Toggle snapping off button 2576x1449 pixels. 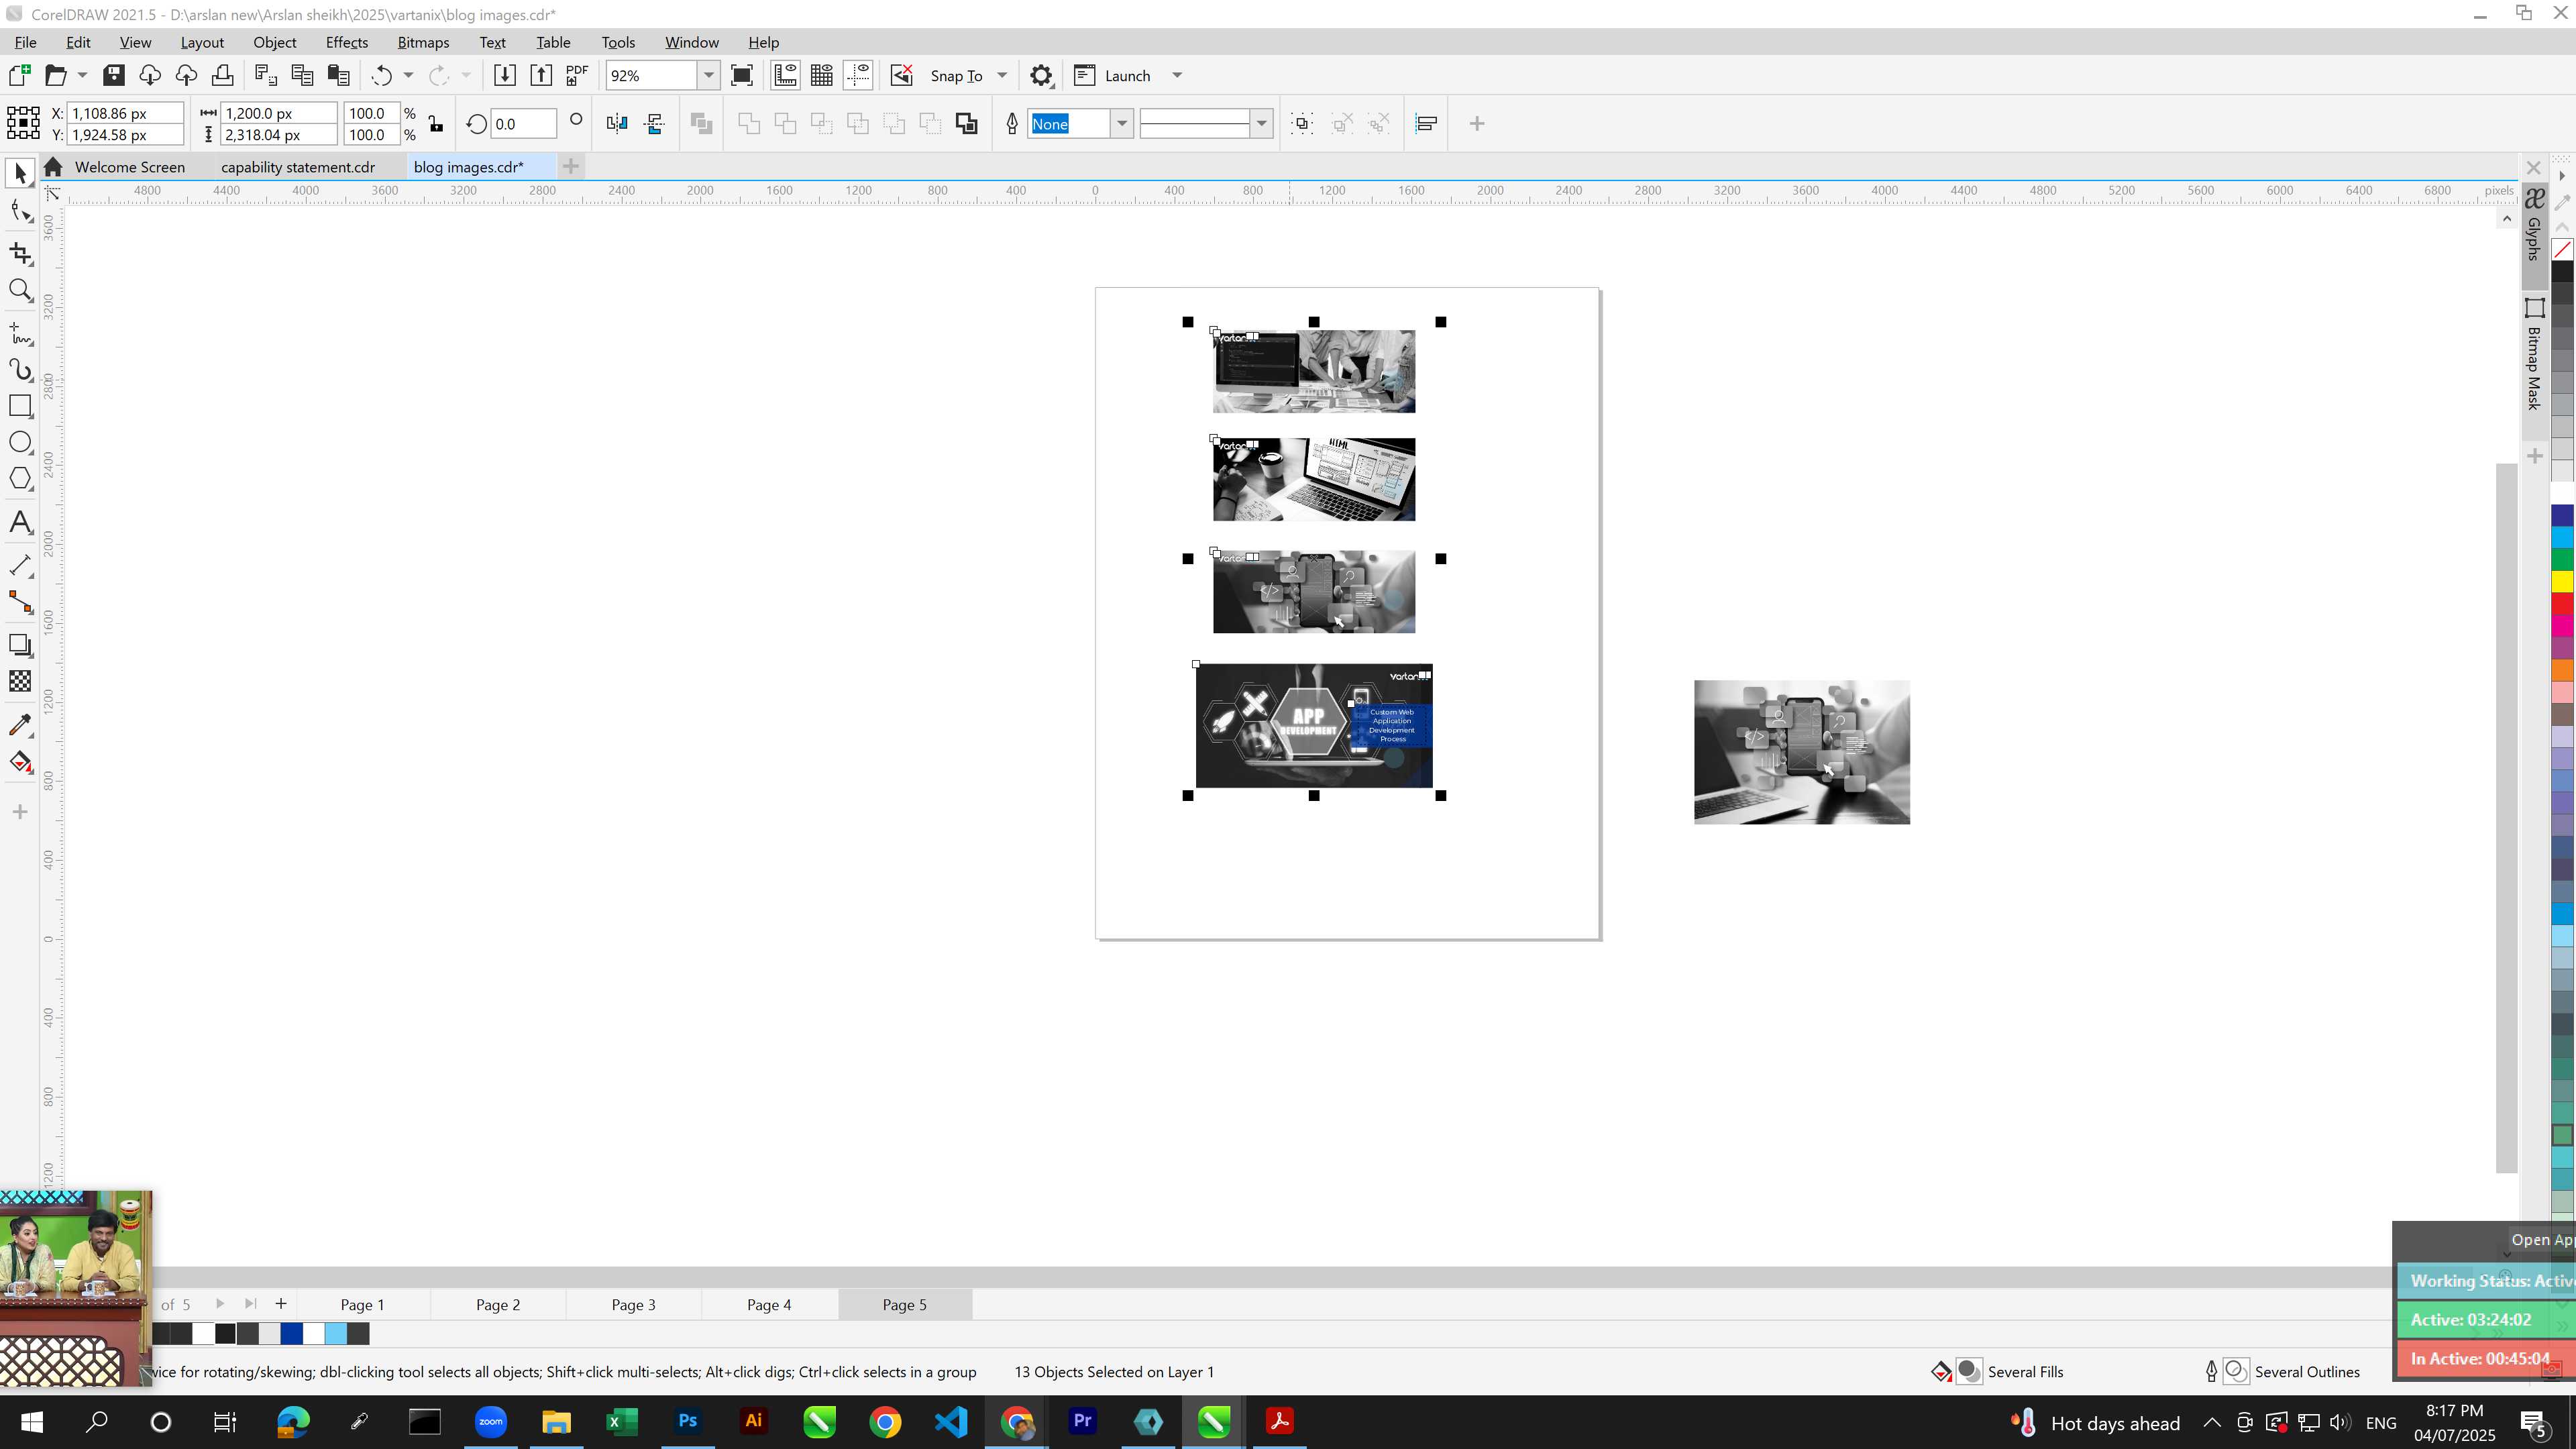(x=901, y=76)
